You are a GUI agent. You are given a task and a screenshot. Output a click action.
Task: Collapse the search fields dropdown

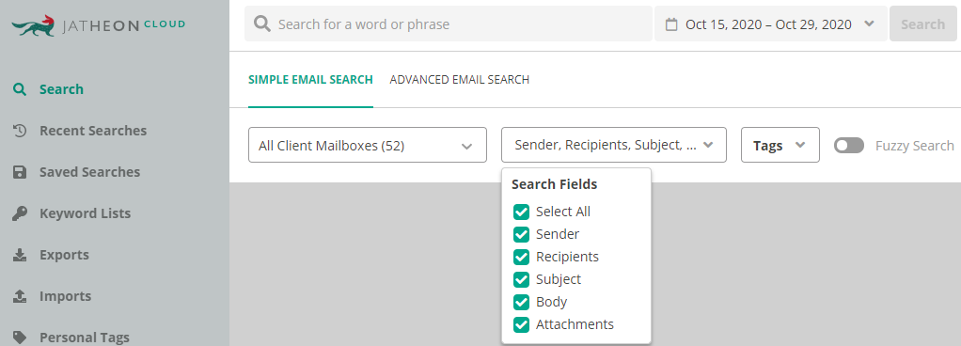pos(613,145)
